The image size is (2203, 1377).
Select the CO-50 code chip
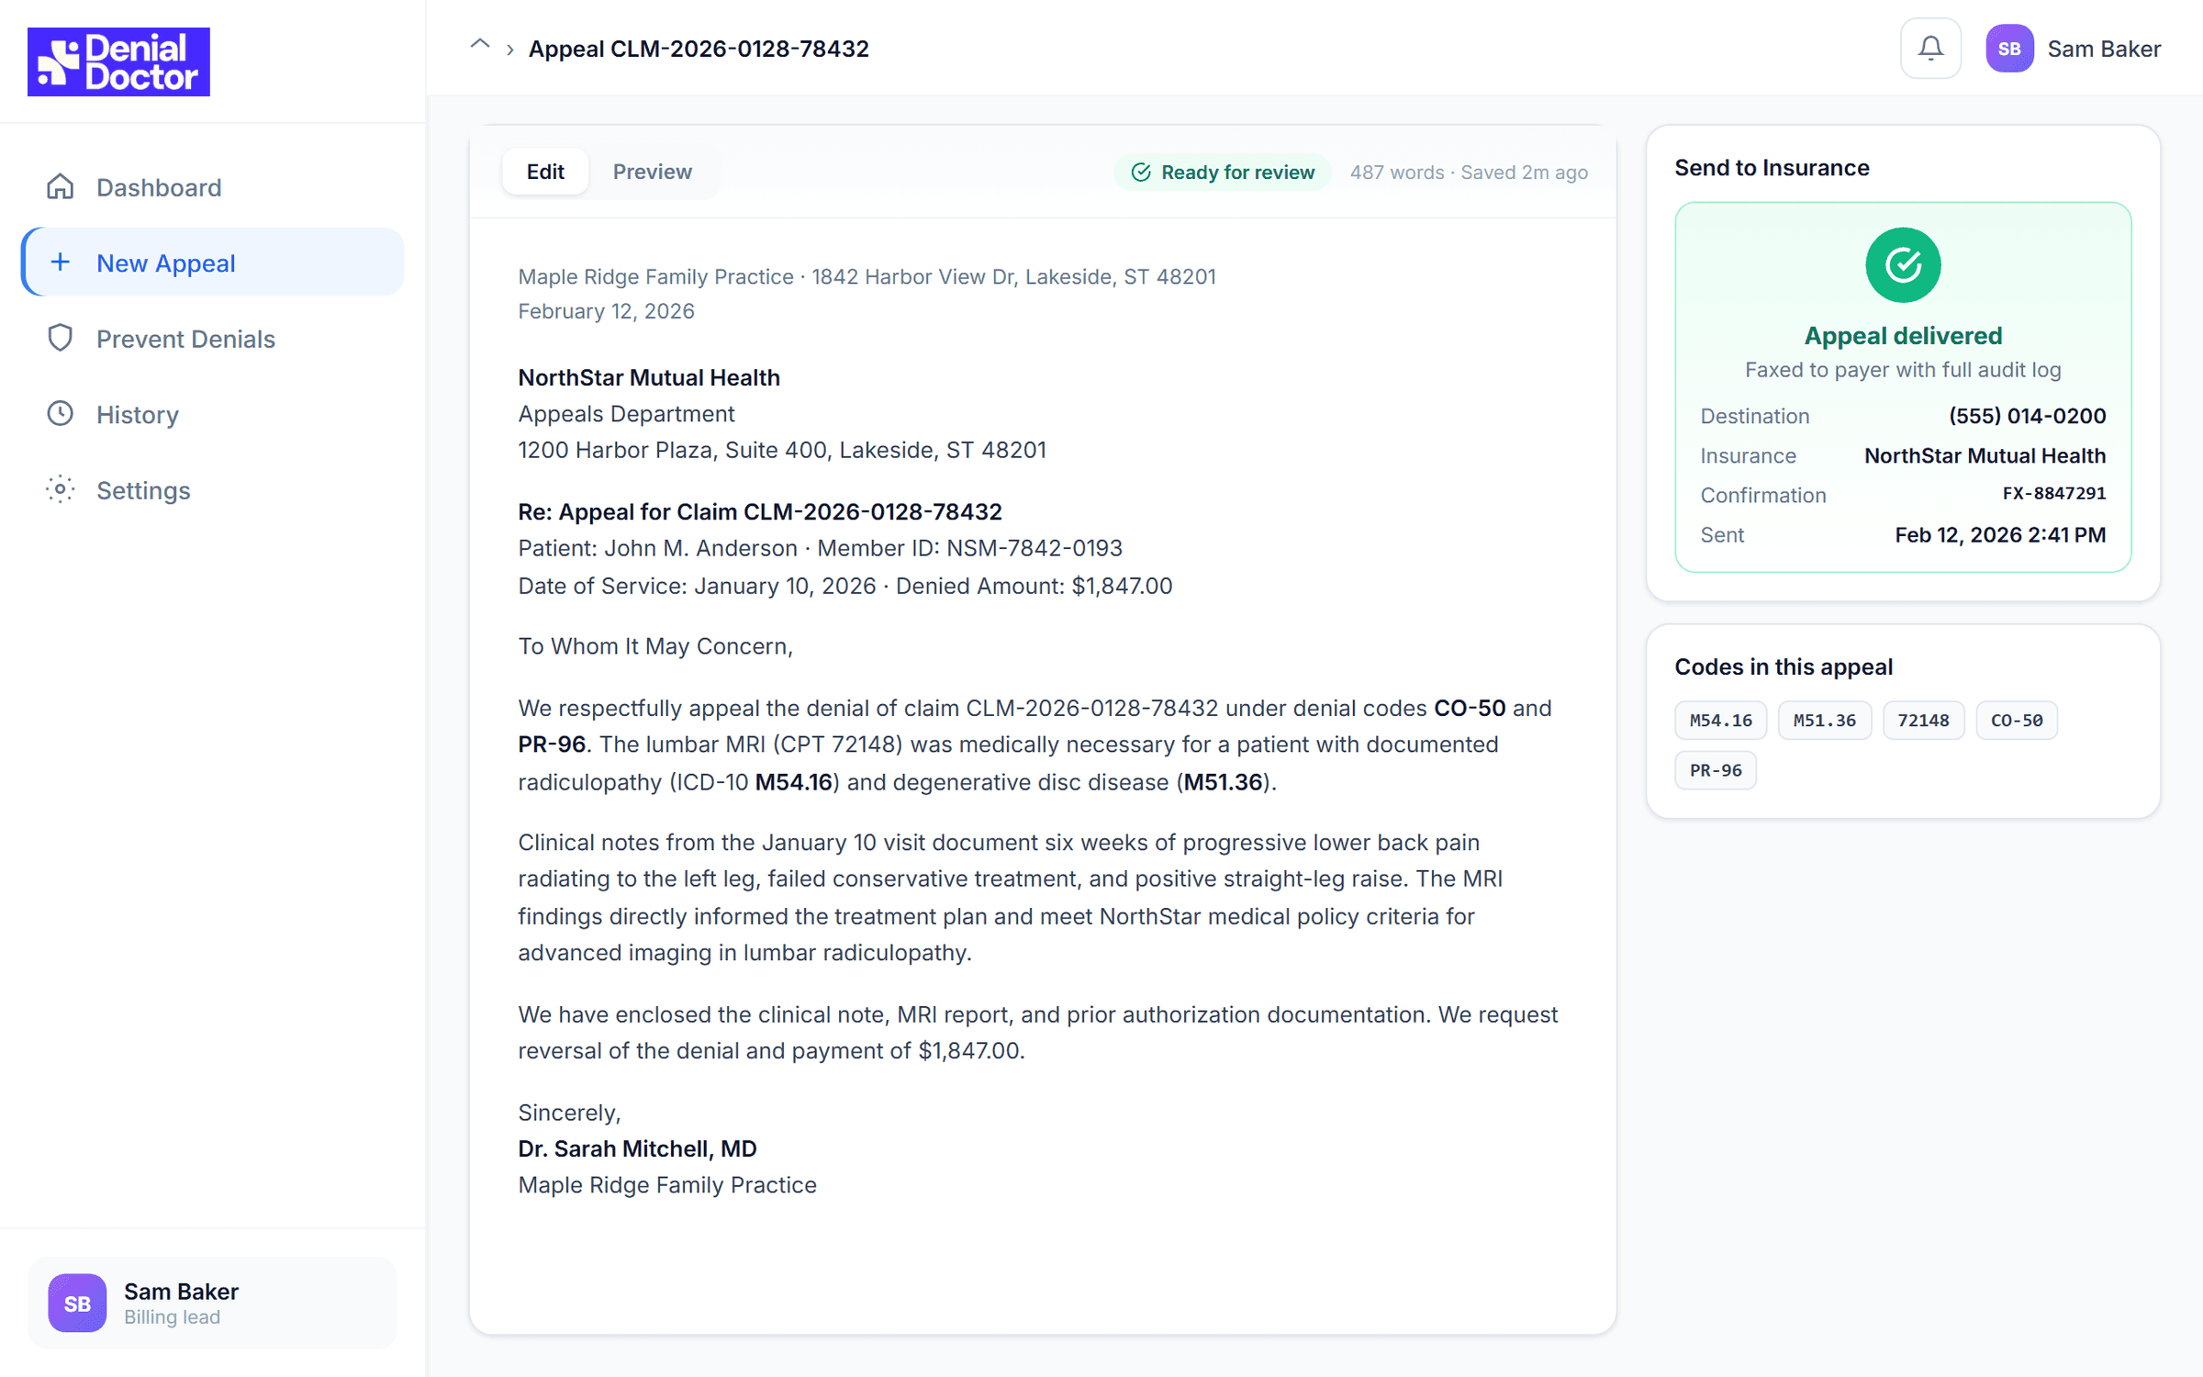point(2017,721)
